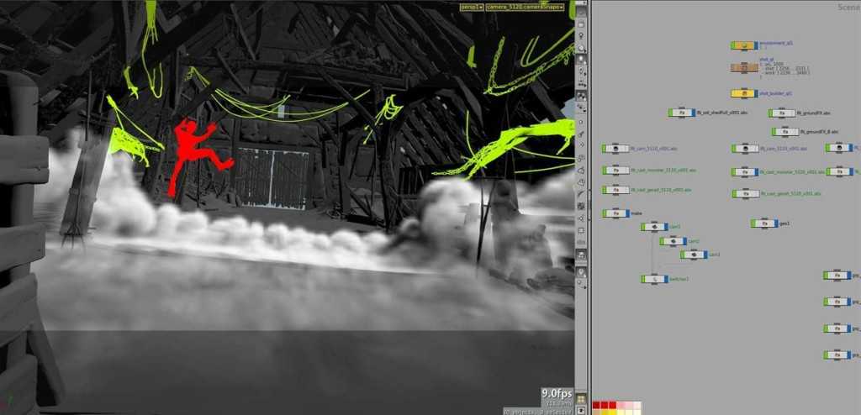
Task: Click the geo1 node icon
Action: pyautogui.click(x=763, y=223)
